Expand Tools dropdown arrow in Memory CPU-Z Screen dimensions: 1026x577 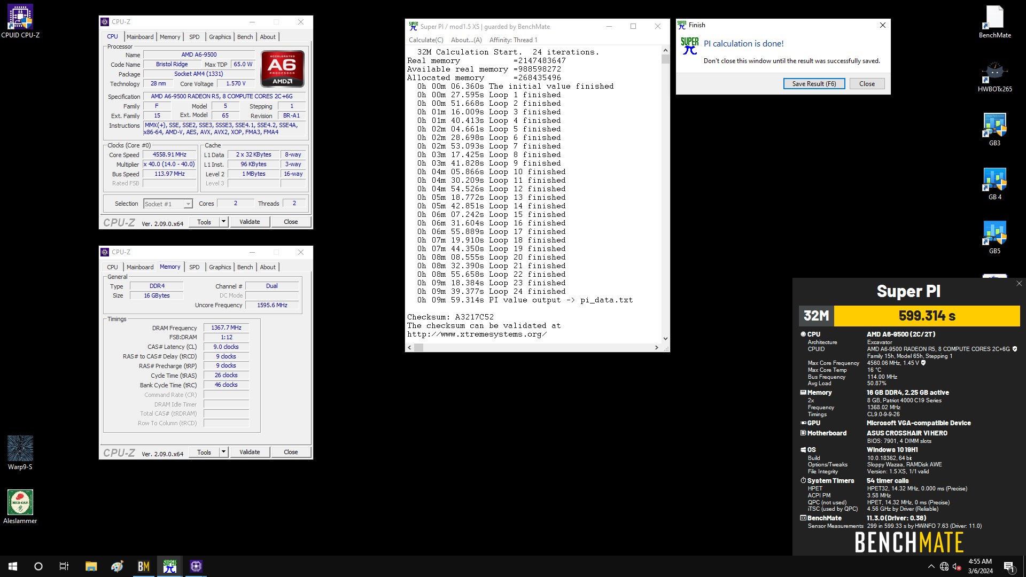tap(223, 452)
